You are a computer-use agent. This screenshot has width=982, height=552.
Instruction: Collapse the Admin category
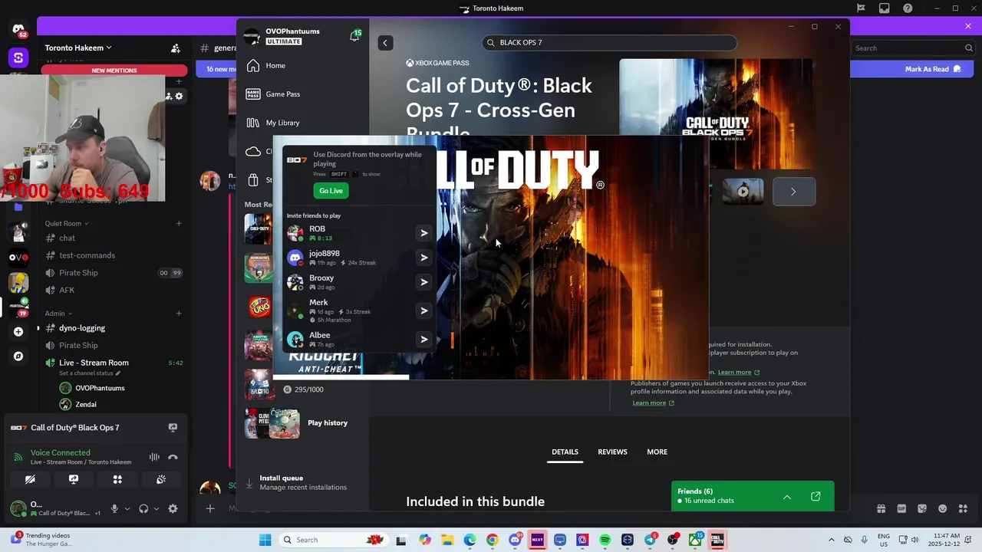(58, 314)
